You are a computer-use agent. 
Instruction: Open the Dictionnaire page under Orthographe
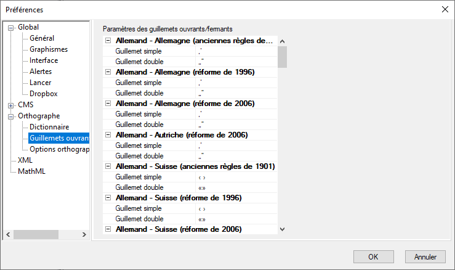49,127
